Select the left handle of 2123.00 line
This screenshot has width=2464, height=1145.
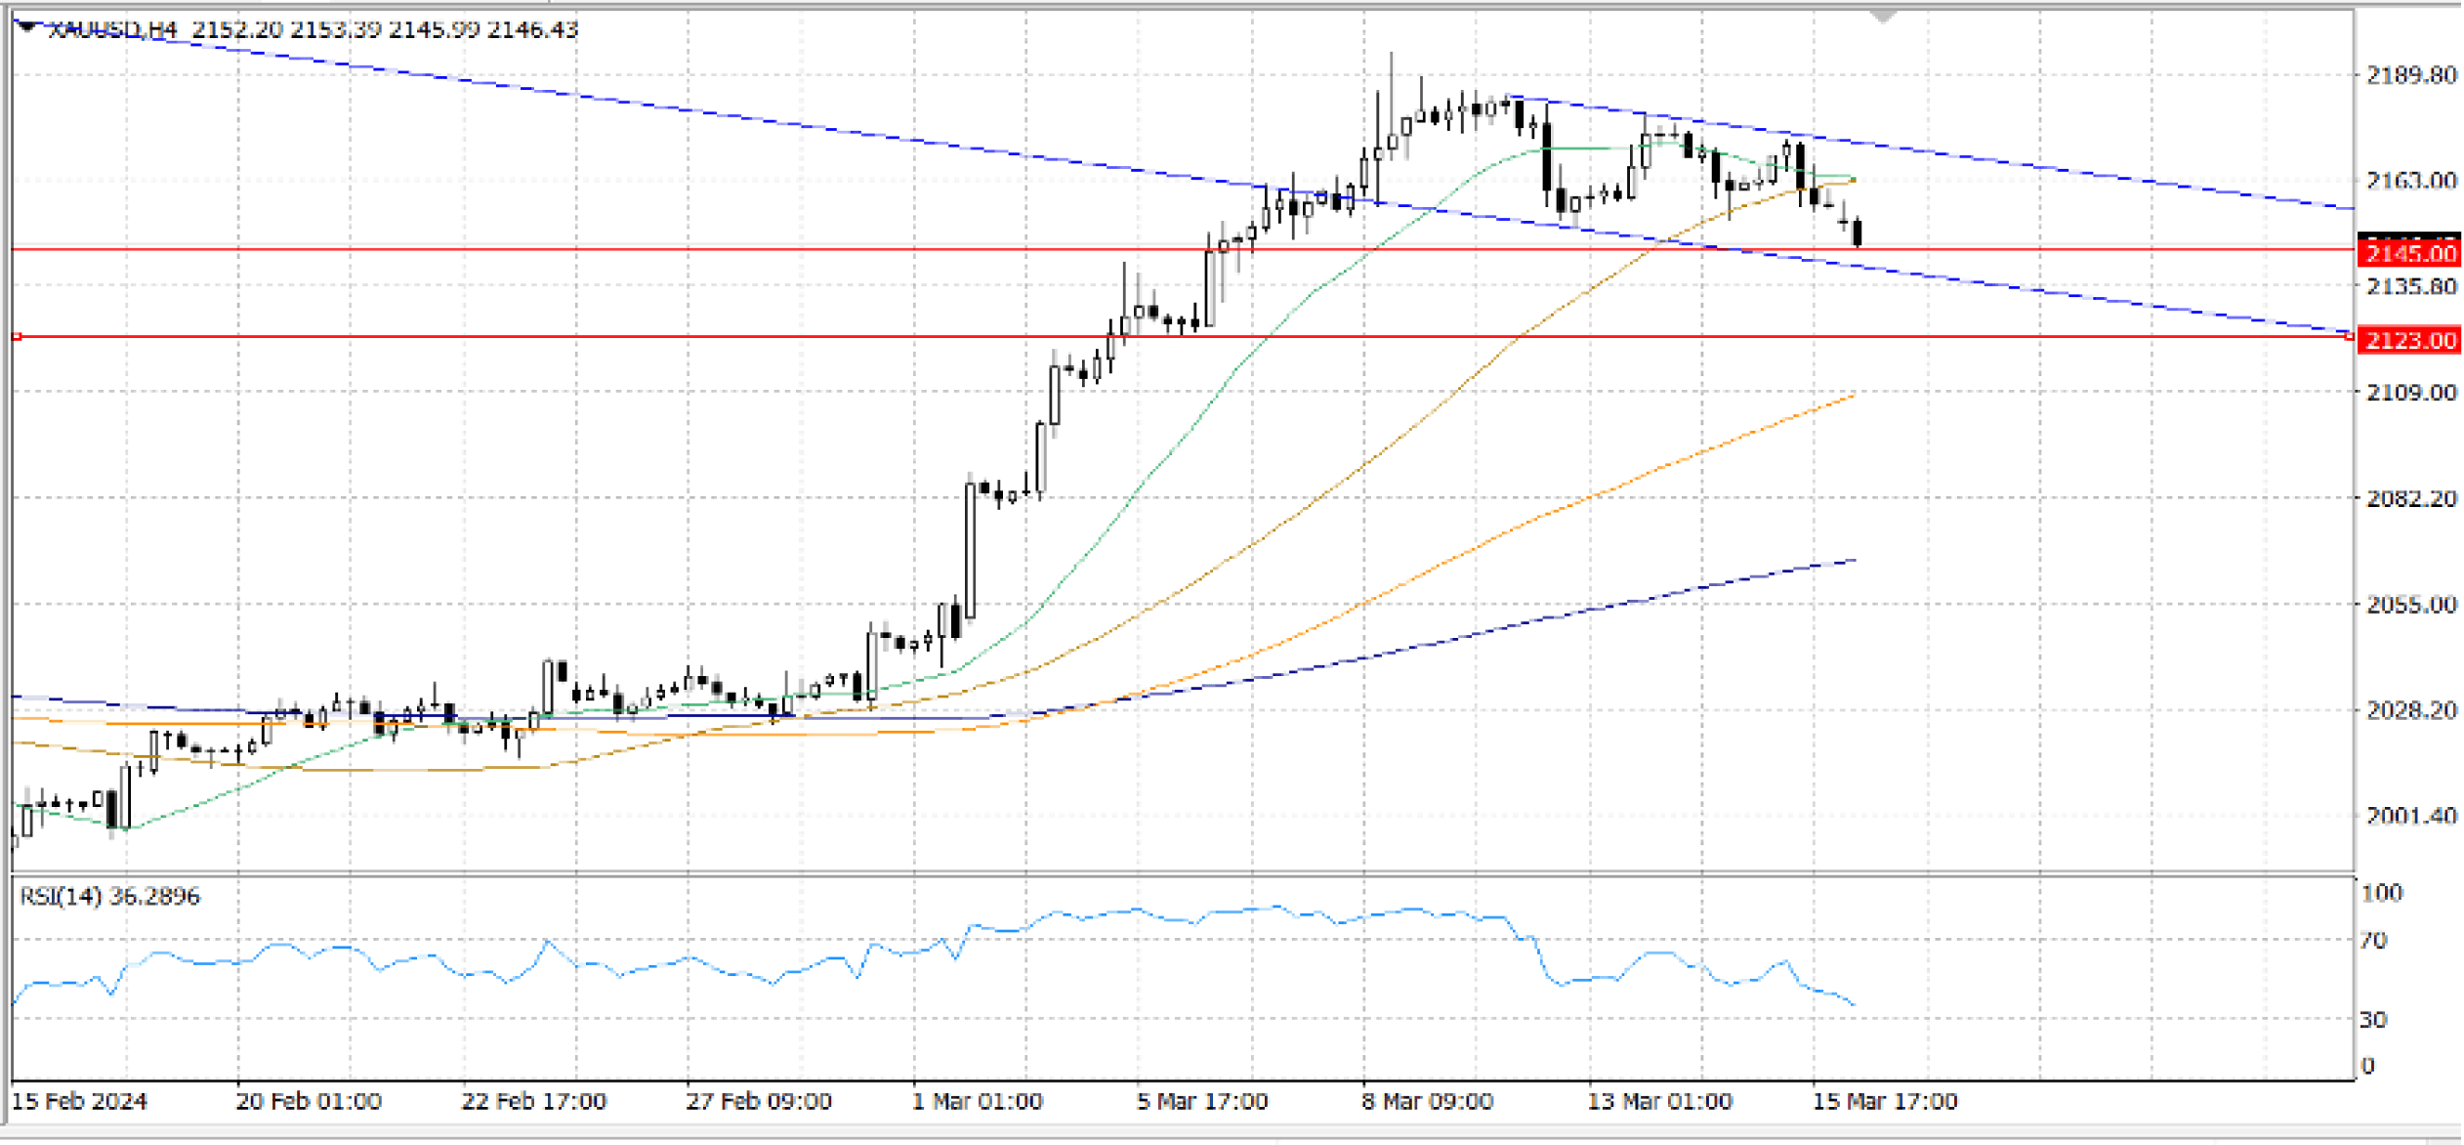click(x=17, y=336)
